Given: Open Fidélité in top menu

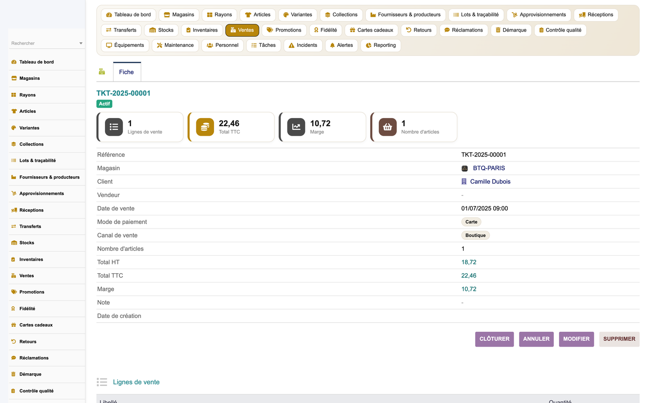Looking at the screenshot, I should [x=326, y=30].
